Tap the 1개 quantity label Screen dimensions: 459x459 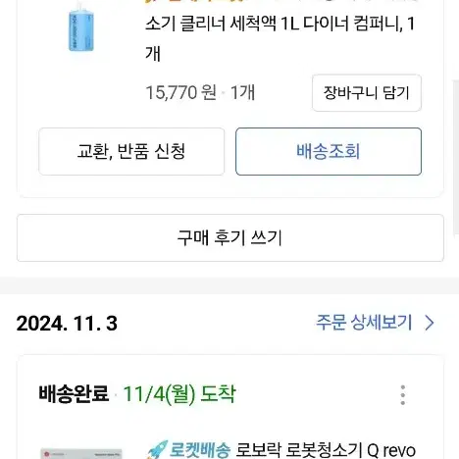click(x=242, y=92)
